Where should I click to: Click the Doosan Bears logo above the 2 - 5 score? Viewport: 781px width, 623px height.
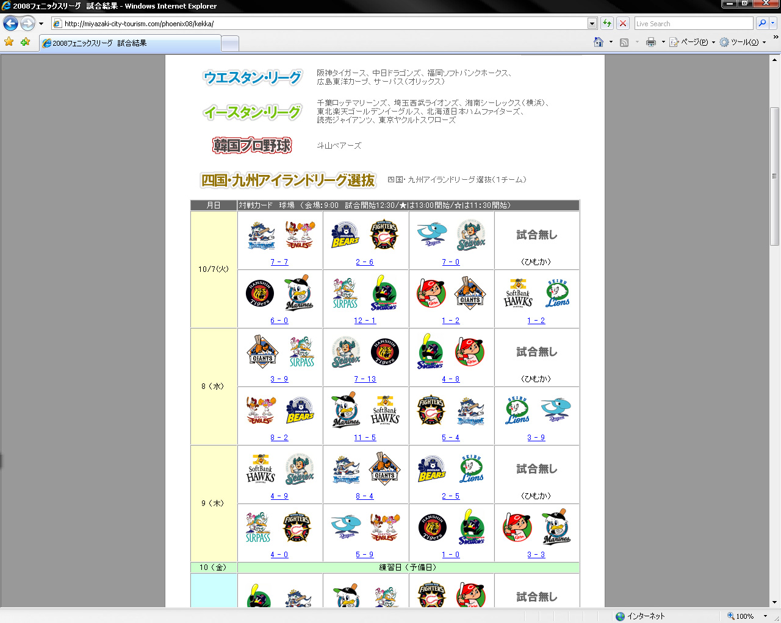coord(432,469)
